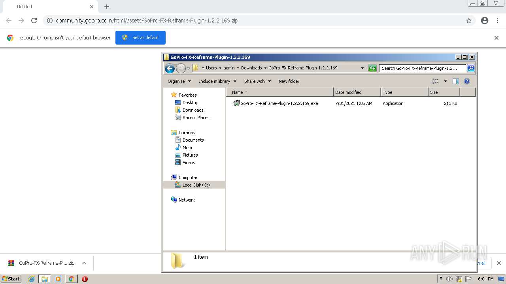Open Windows Explorer taskbar icon
The height and width of the screenshot is (284, 506).
click(x=44, y=279)
